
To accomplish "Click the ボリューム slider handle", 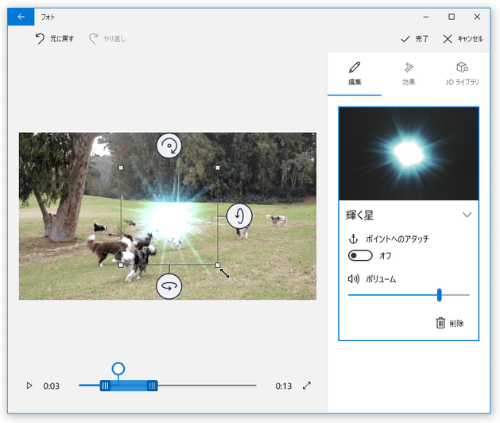I will click(x=439, y=295).
